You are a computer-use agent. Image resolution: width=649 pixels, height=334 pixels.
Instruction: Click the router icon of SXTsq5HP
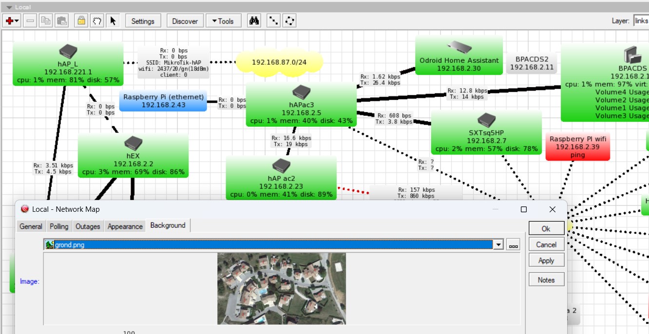[x=486, y=119]
